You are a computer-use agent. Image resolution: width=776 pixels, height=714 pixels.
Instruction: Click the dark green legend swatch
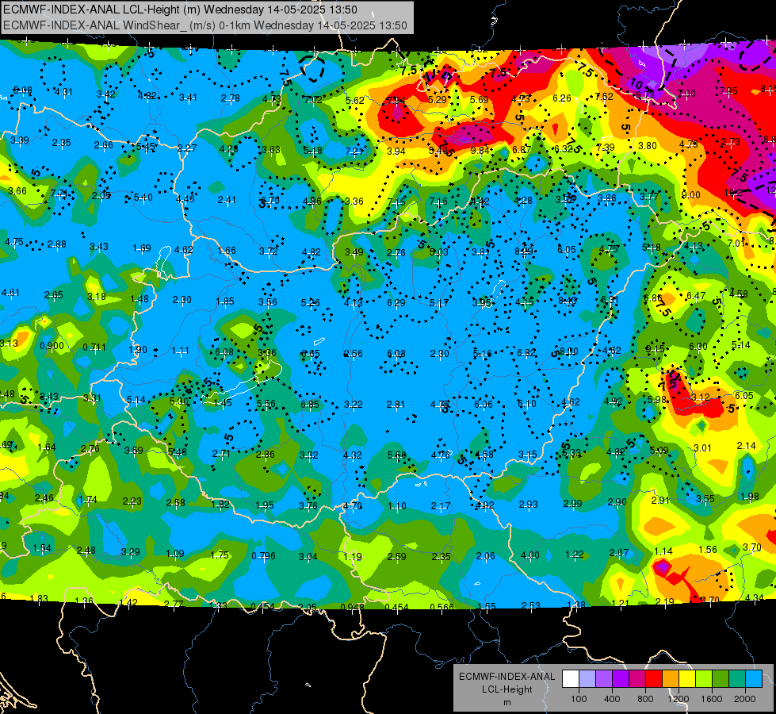(721, 679)
